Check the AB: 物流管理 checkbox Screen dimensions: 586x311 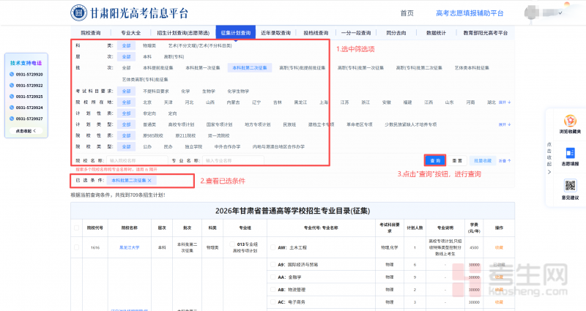(x=272, y=289)
